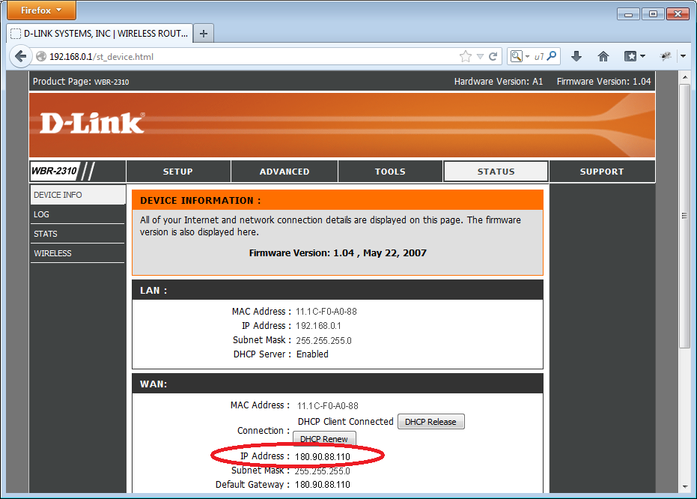Bookmark this page with the star icon
This screenshot has width=697, height=499.
tap(466, 56)
